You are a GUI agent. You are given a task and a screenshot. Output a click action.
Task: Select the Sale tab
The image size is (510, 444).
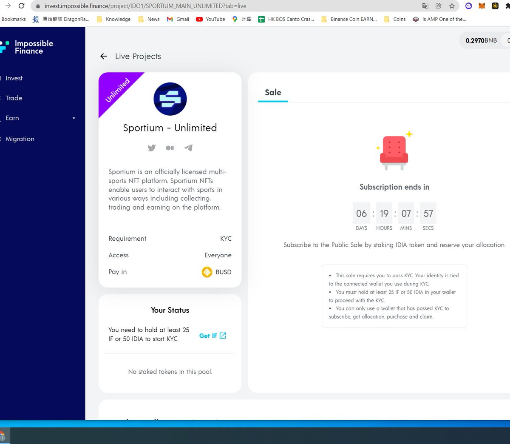(273, 93)
